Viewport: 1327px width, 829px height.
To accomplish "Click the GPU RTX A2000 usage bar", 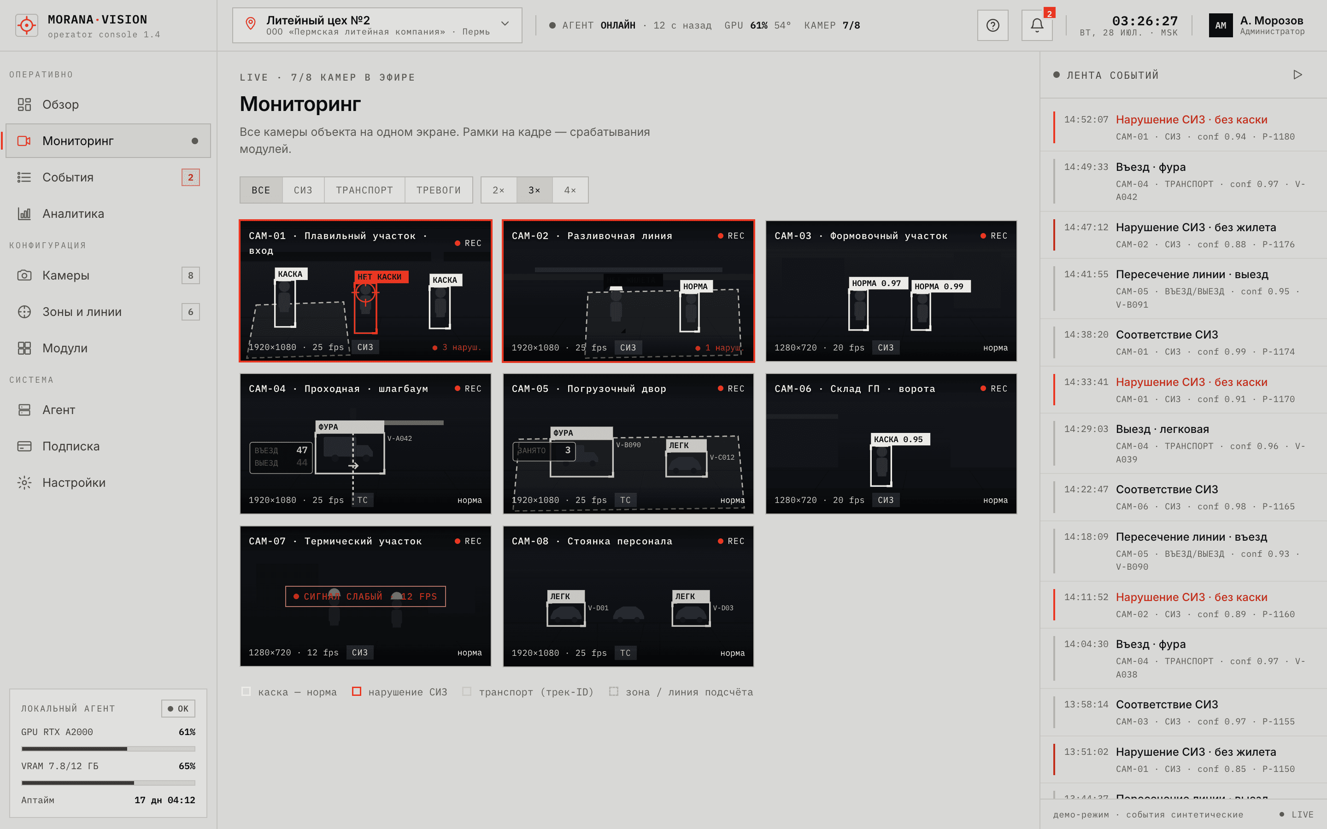I will (108, 748).
